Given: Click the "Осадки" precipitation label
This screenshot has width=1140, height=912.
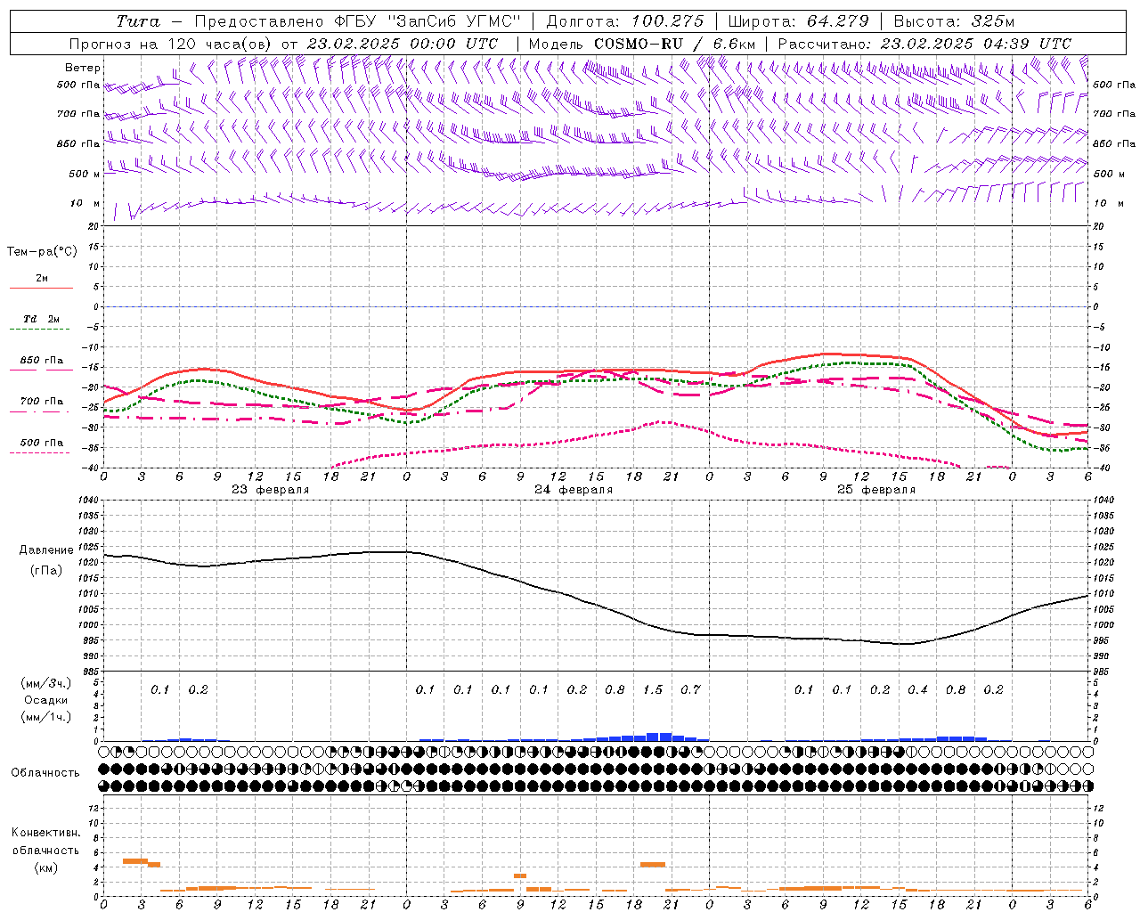Looking at the screenshot, I should click(46, 700).
